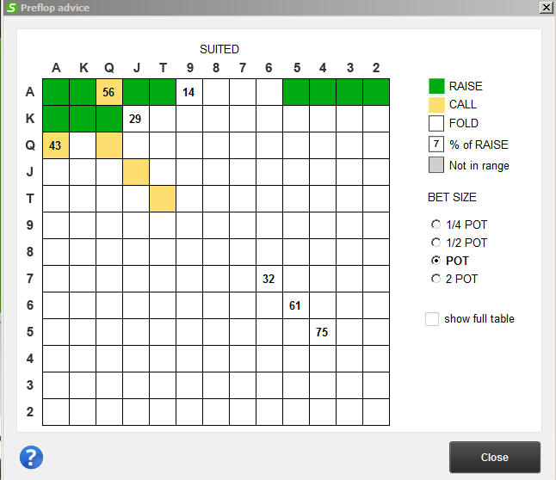Select the 54 suited cell showing 75
This screenshot has height=480, width=556.
pyautogui.click(x=323, y=332)
